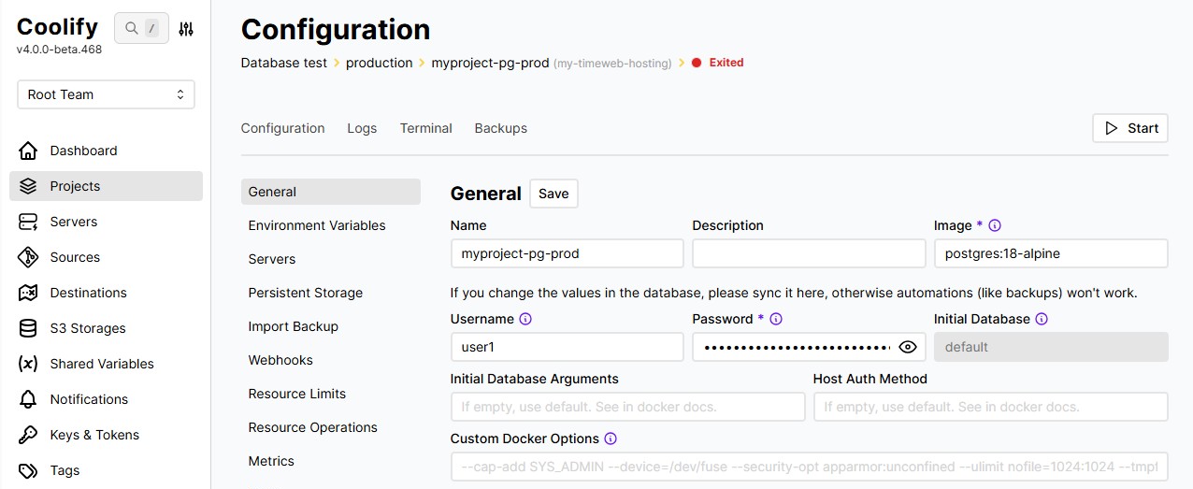Click the Notifications bell icon
The image size is (1193, 489).
[28, 399]
